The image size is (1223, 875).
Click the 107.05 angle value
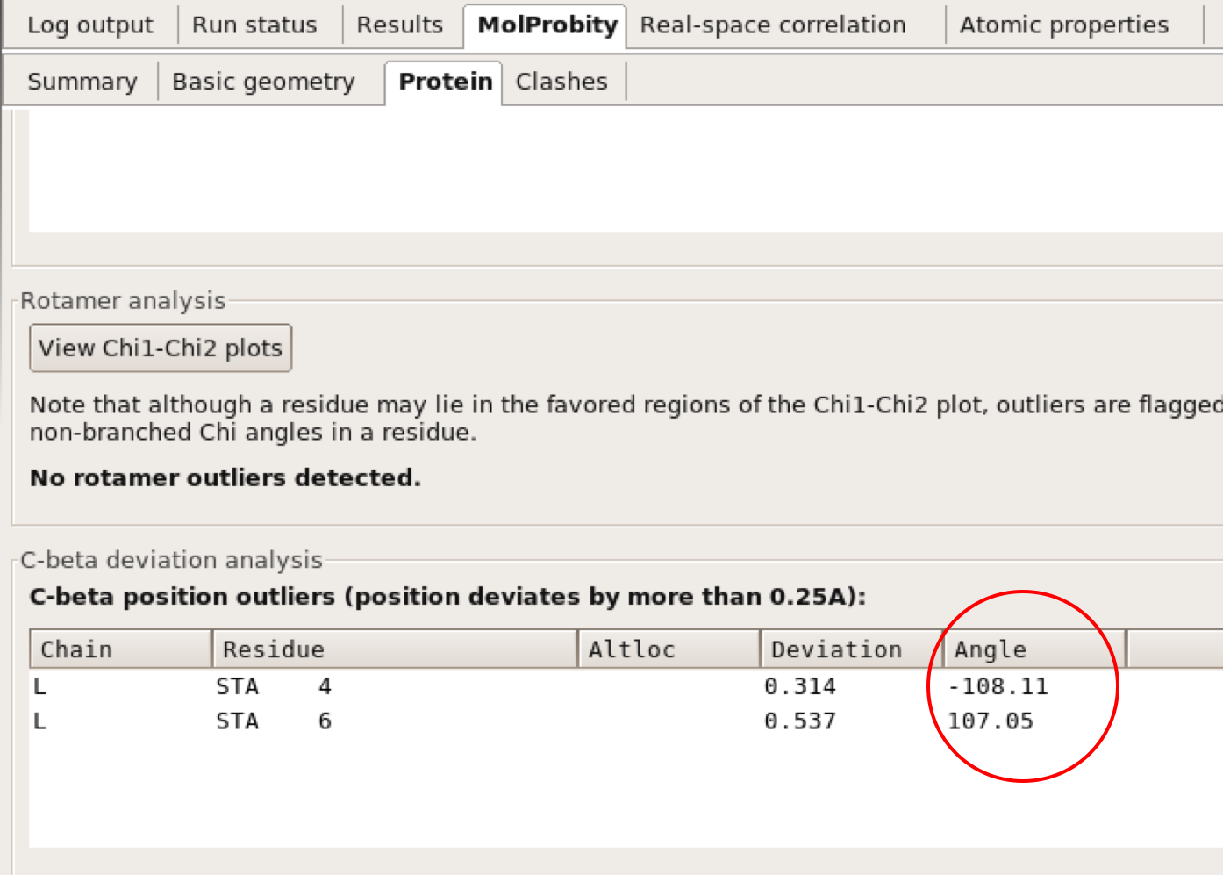[991, 721]
